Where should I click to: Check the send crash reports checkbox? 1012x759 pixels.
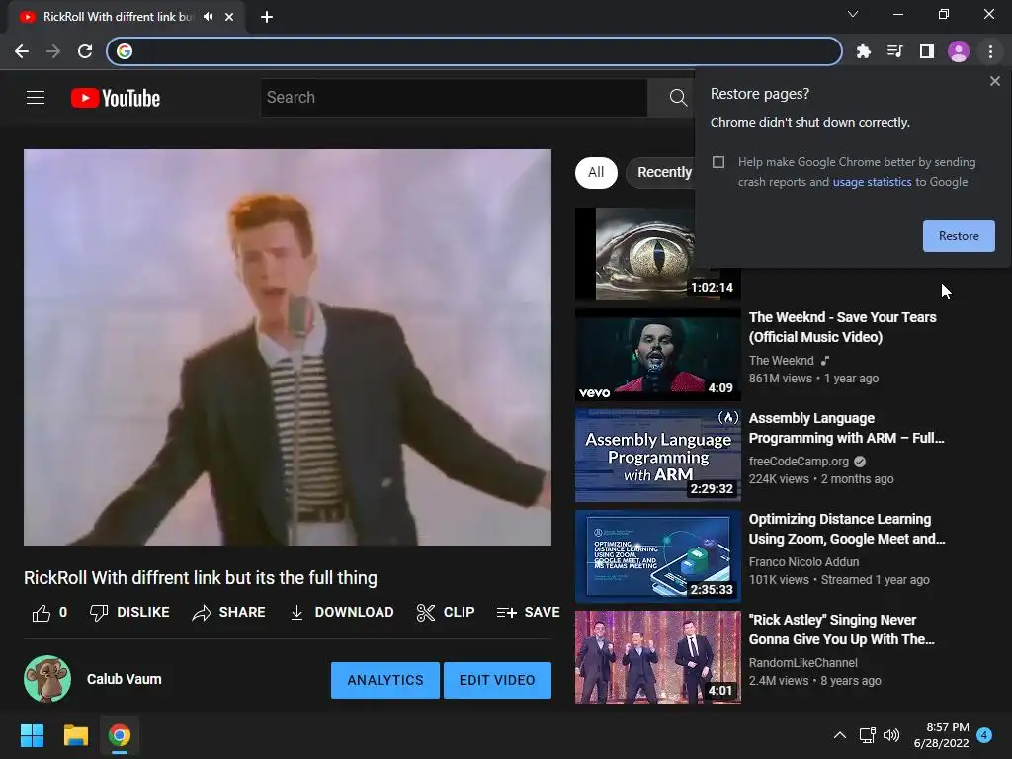(x=718, y=162)
